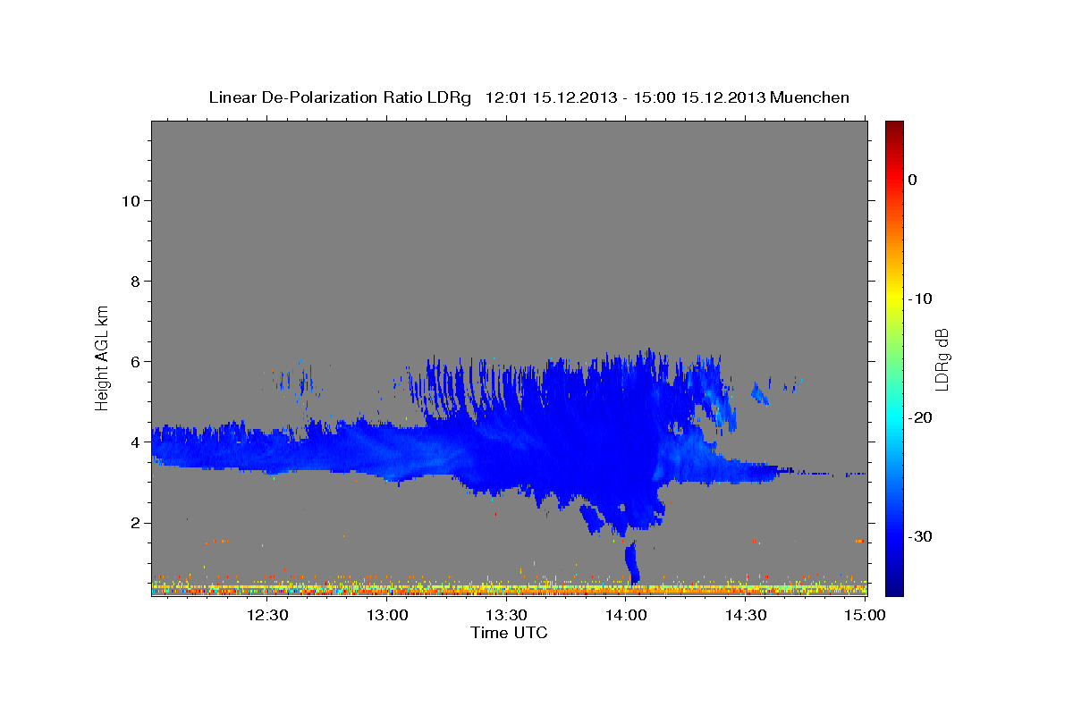The image size is (1073, 715).
Task: Click the height tick label 2
Action: point(134,523)
